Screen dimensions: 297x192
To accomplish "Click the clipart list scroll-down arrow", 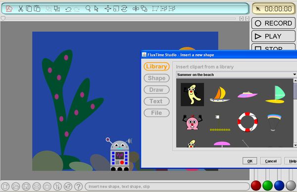I will pos(295,145).
